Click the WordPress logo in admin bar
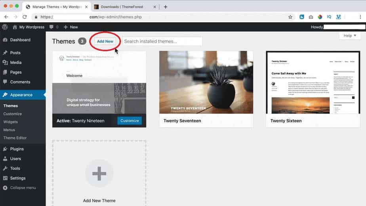 pos(5,27)
